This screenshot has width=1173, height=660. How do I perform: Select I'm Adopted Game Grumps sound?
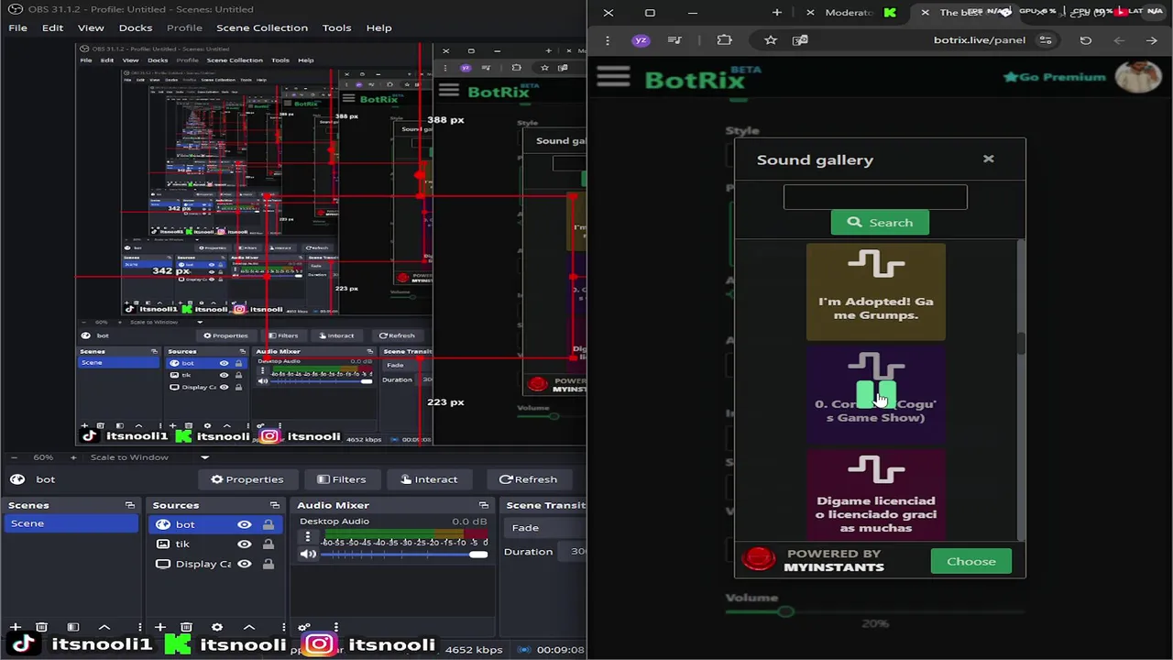876,291
